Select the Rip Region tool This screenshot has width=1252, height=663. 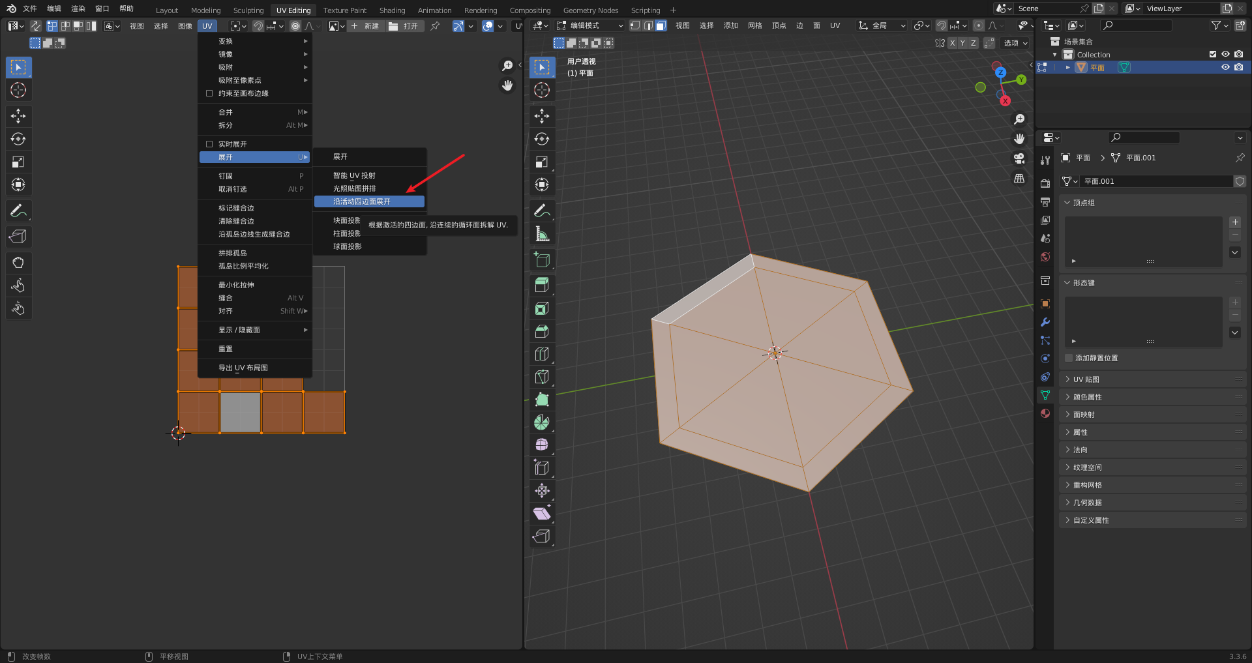(x=542, y=537)
